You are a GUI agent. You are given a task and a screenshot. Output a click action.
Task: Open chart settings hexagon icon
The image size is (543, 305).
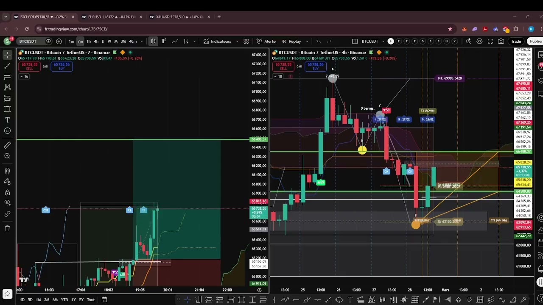tap(479, 41)
